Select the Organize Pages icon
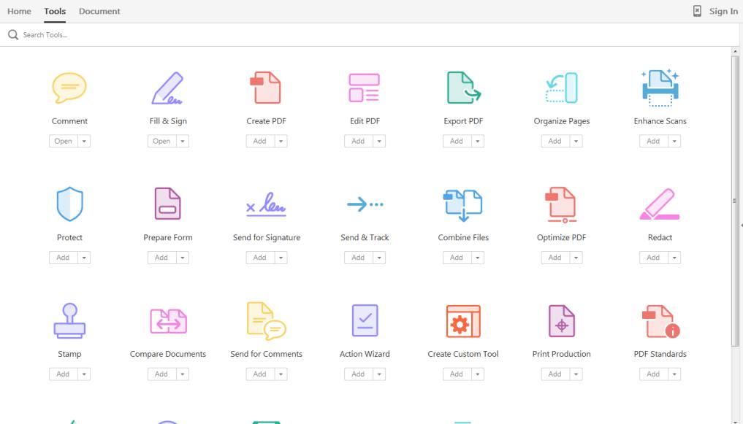The image size is (743, 424). tap(562, 88)
